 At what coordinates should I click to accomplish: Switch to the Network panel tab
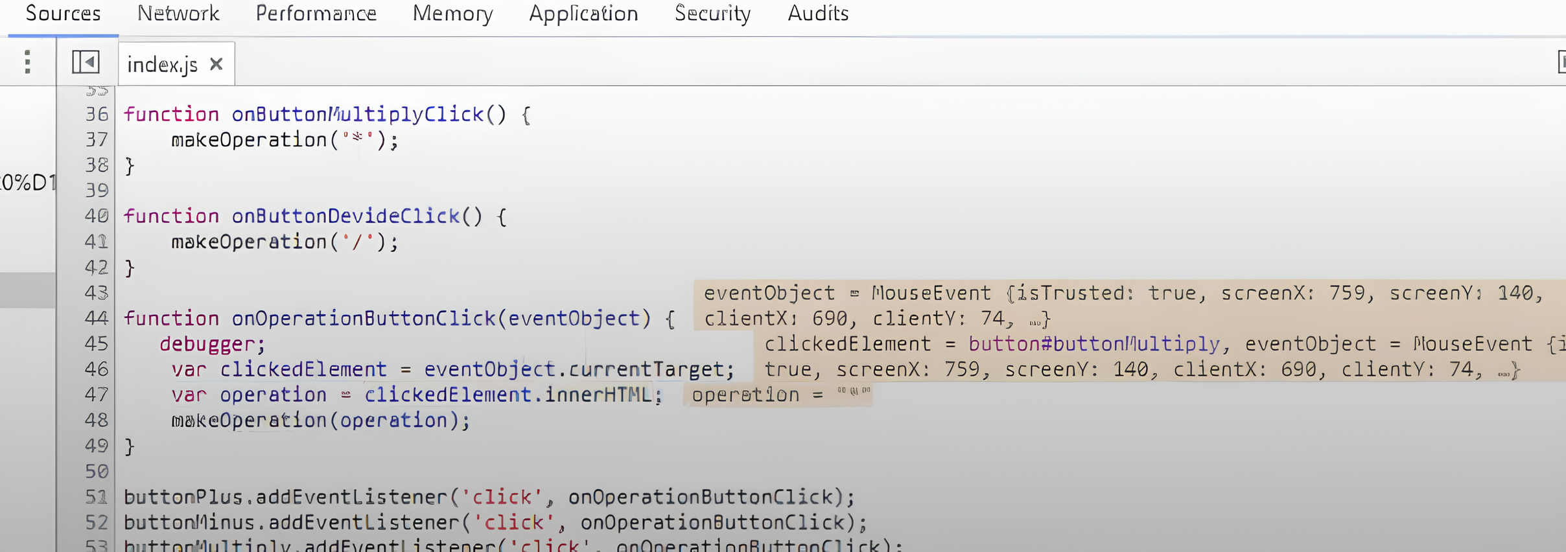click(x=178, y=14)
